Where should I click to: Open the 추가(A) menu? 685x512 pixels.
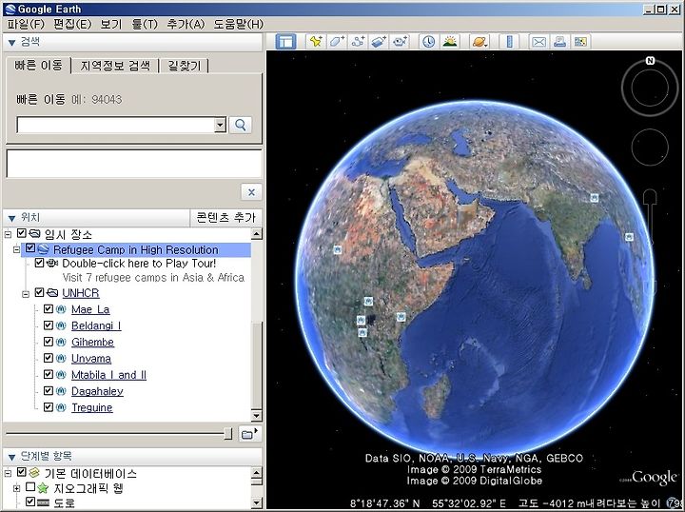pyautogui.click(x=186, y=24)
